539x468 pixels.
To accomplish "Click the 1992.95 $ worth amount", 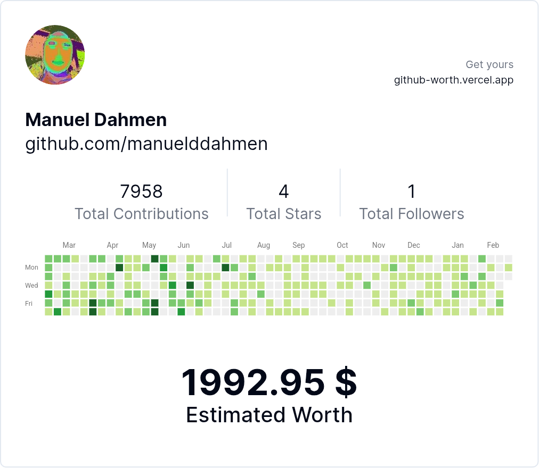I will point(269,382).
